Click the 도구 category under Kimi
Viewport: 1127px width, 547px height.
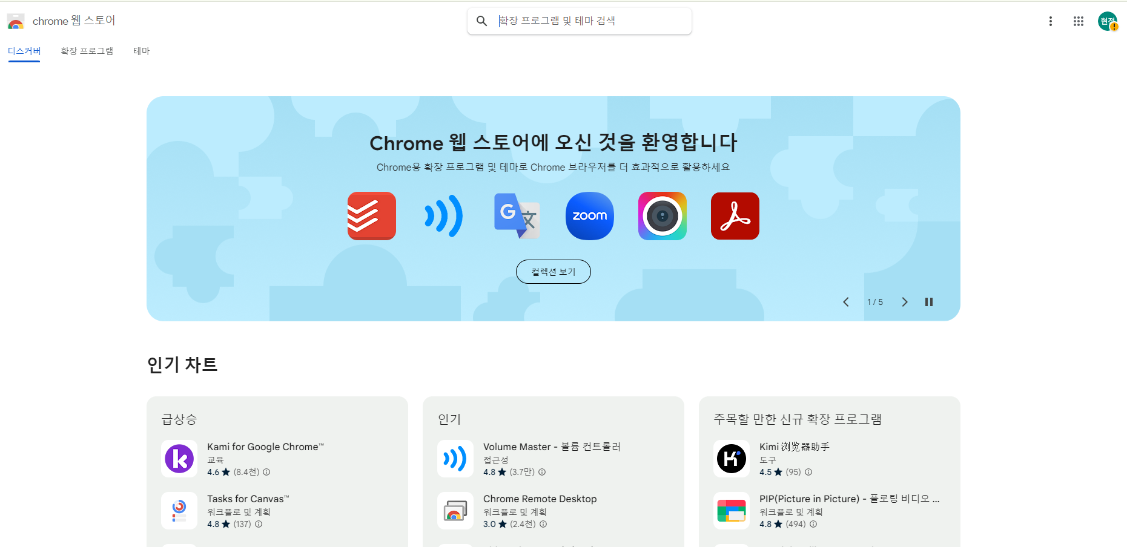coord(768,460)
